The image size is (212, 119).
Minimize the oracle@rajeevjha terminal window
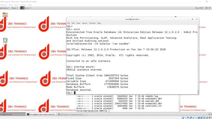pos(188,19)
